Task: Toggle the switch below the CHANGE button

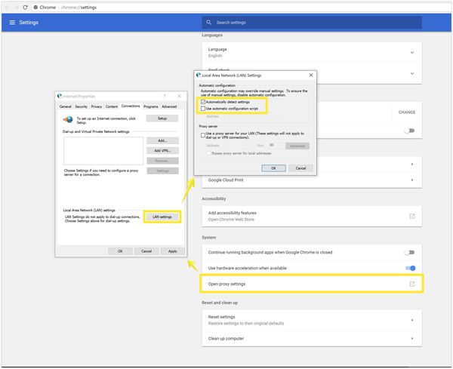Action: click(x=409, y=131)
